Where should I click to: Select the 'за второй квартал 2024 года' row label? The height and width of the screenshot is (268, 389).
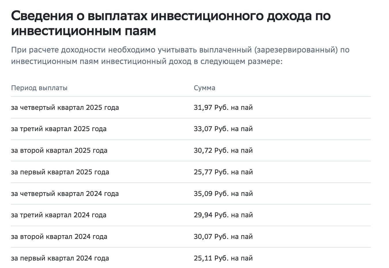pos(59,237)
